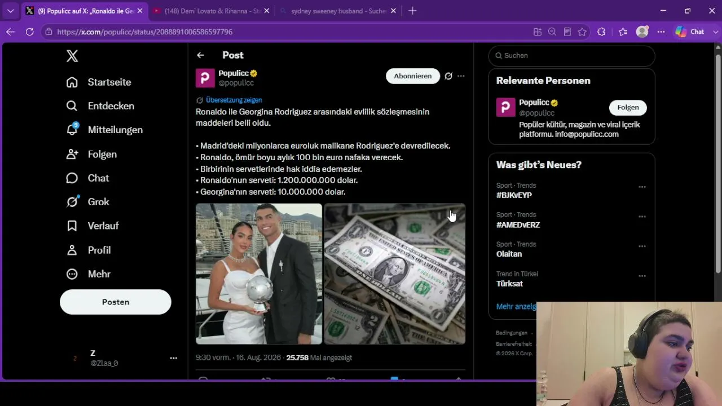Click the Folgen people icon

pos(72,154)
